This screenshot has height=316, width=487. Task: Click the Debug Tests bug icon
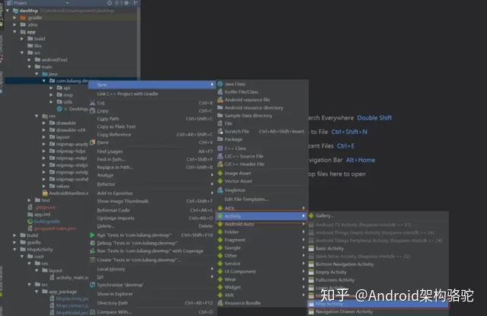tap(92, 243)
